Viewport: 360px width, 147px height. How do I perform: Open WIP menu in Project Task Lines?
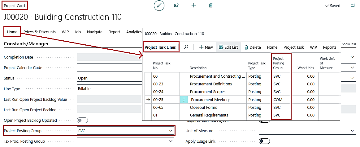pyautogui.click(x=313, y=47)
